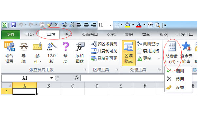
Task: Click 只粘到可见 button
Action: click(x=104, y=58)
